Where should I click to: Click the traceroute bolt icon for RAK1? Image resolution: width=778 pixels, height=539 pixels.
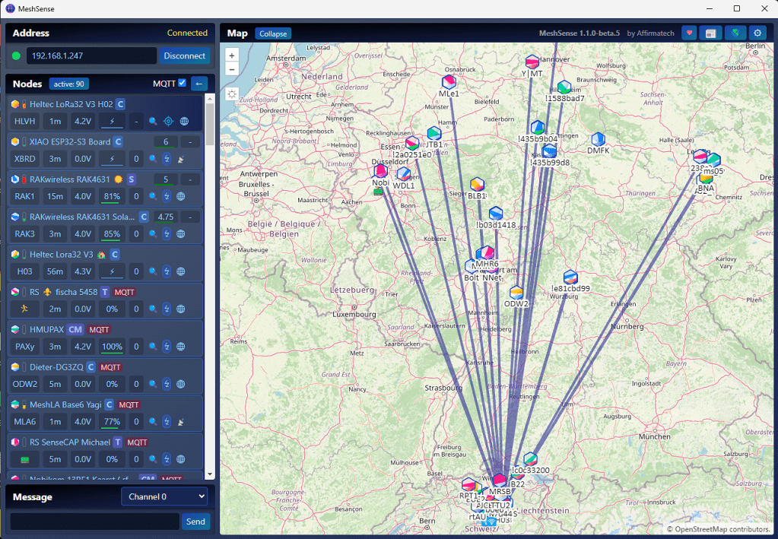click(167, 196)
